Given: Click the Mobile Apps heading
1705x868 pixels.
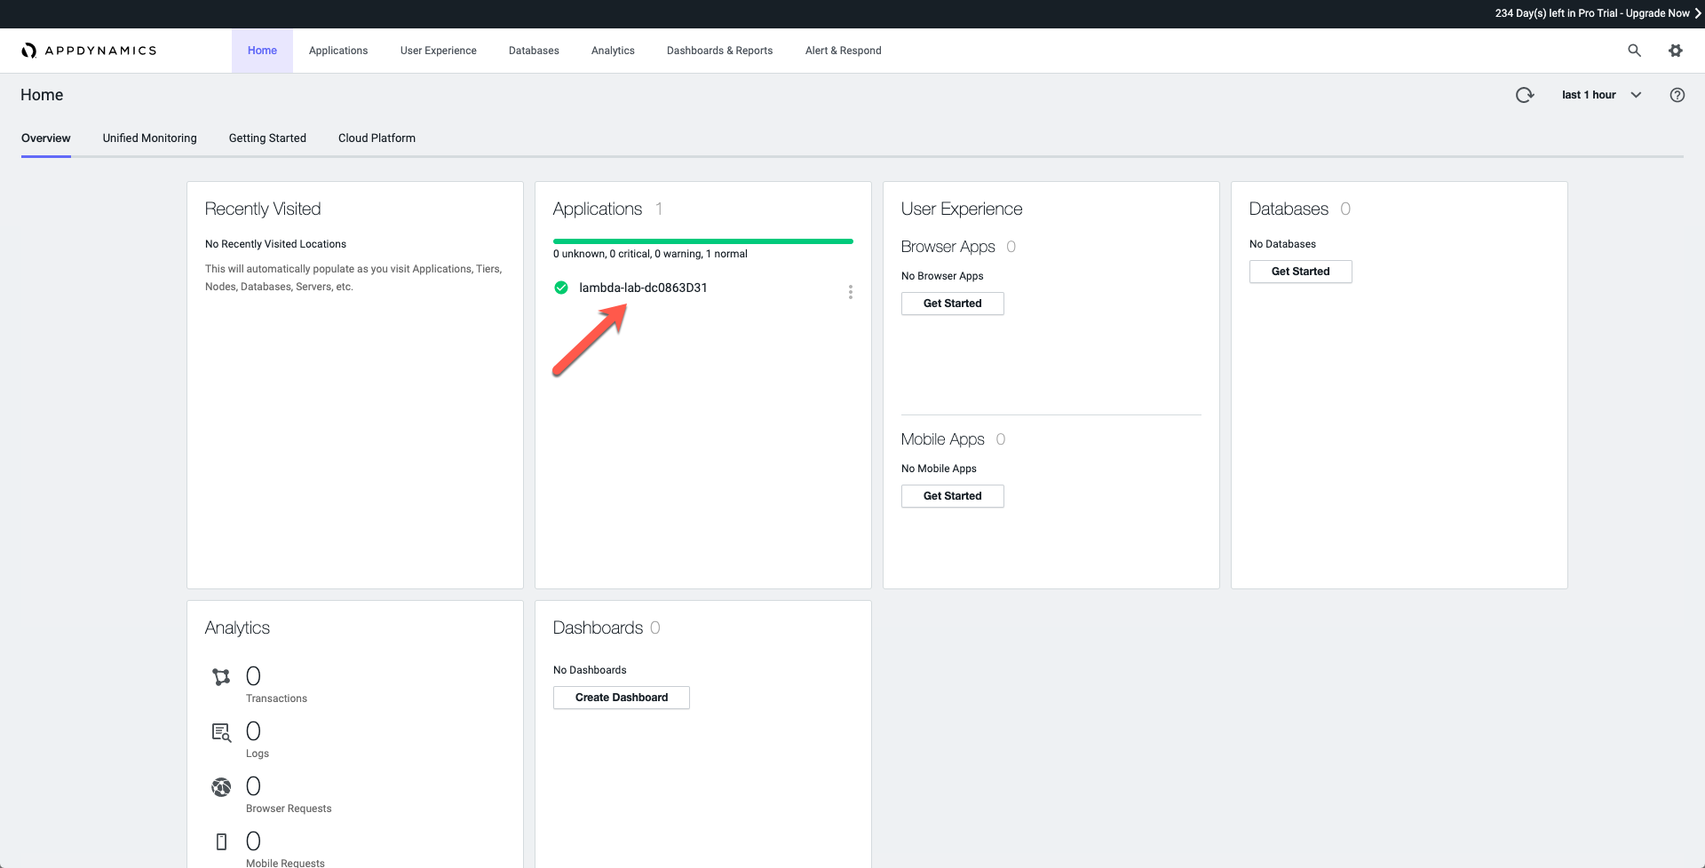Looking at the screenshot, I should pyautogui.click(x=942, y=439).
